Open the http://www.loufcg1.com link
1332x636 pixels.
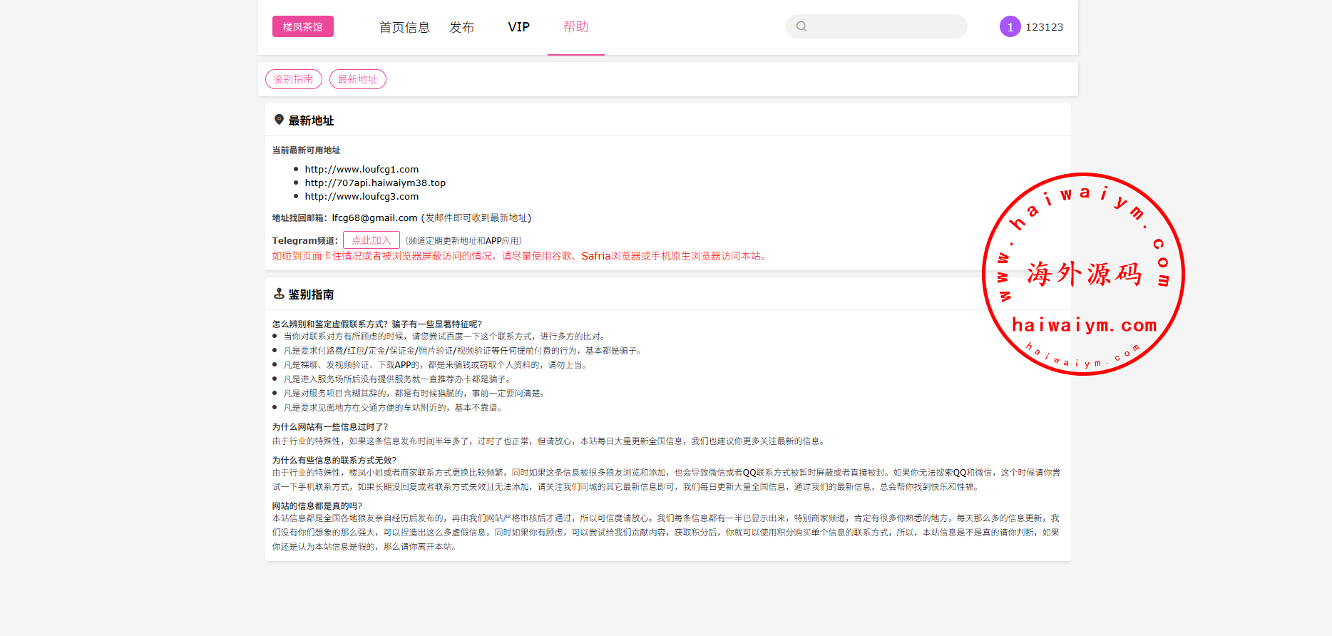coord(362,169)
